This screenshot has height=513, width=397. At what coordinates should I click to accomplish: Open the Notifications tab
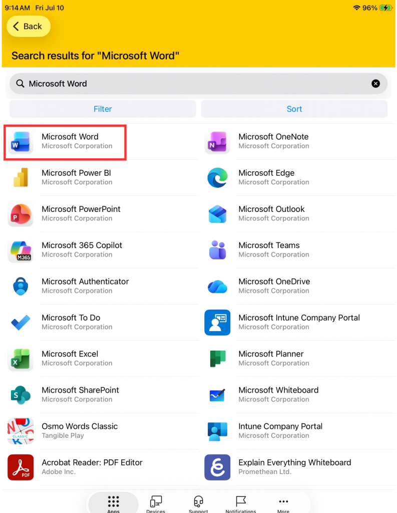241,504
